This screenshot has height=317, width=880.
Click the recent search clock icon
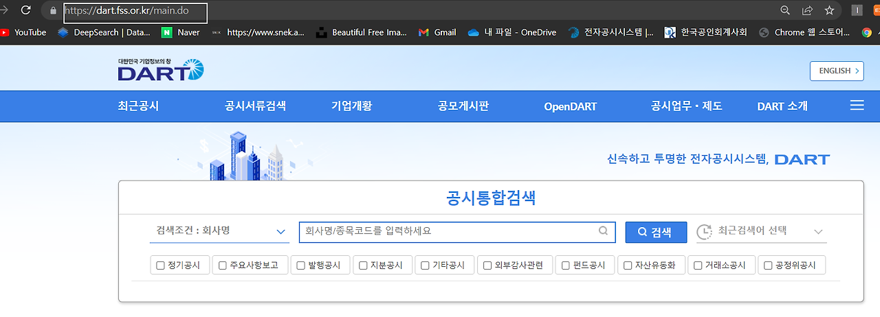tap(704, 232)
